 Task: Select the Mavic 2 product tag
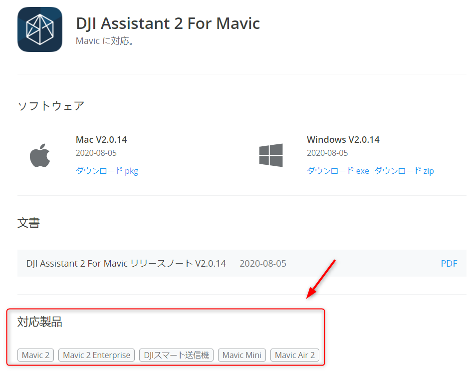(x=36, y=355)
